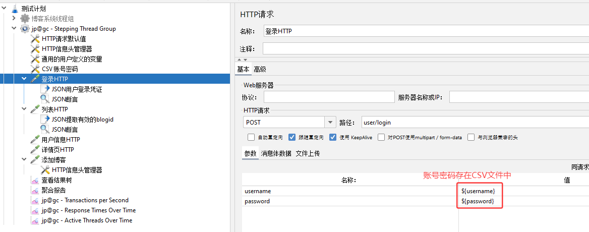Enable 对POST使用multipart / form-data checkbox
Image resolution: width=589 pixels, height=232 pixels.
[x=381, y=137]
